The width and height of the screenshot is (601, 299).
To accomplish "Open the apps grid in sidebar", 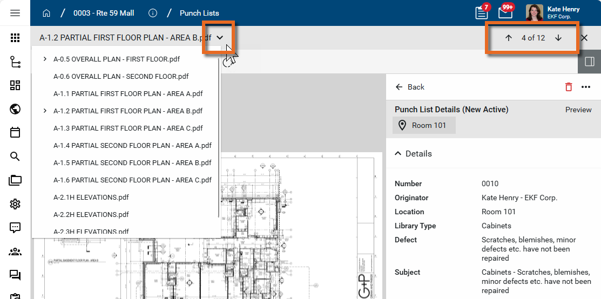I will (x=15, y=38).
